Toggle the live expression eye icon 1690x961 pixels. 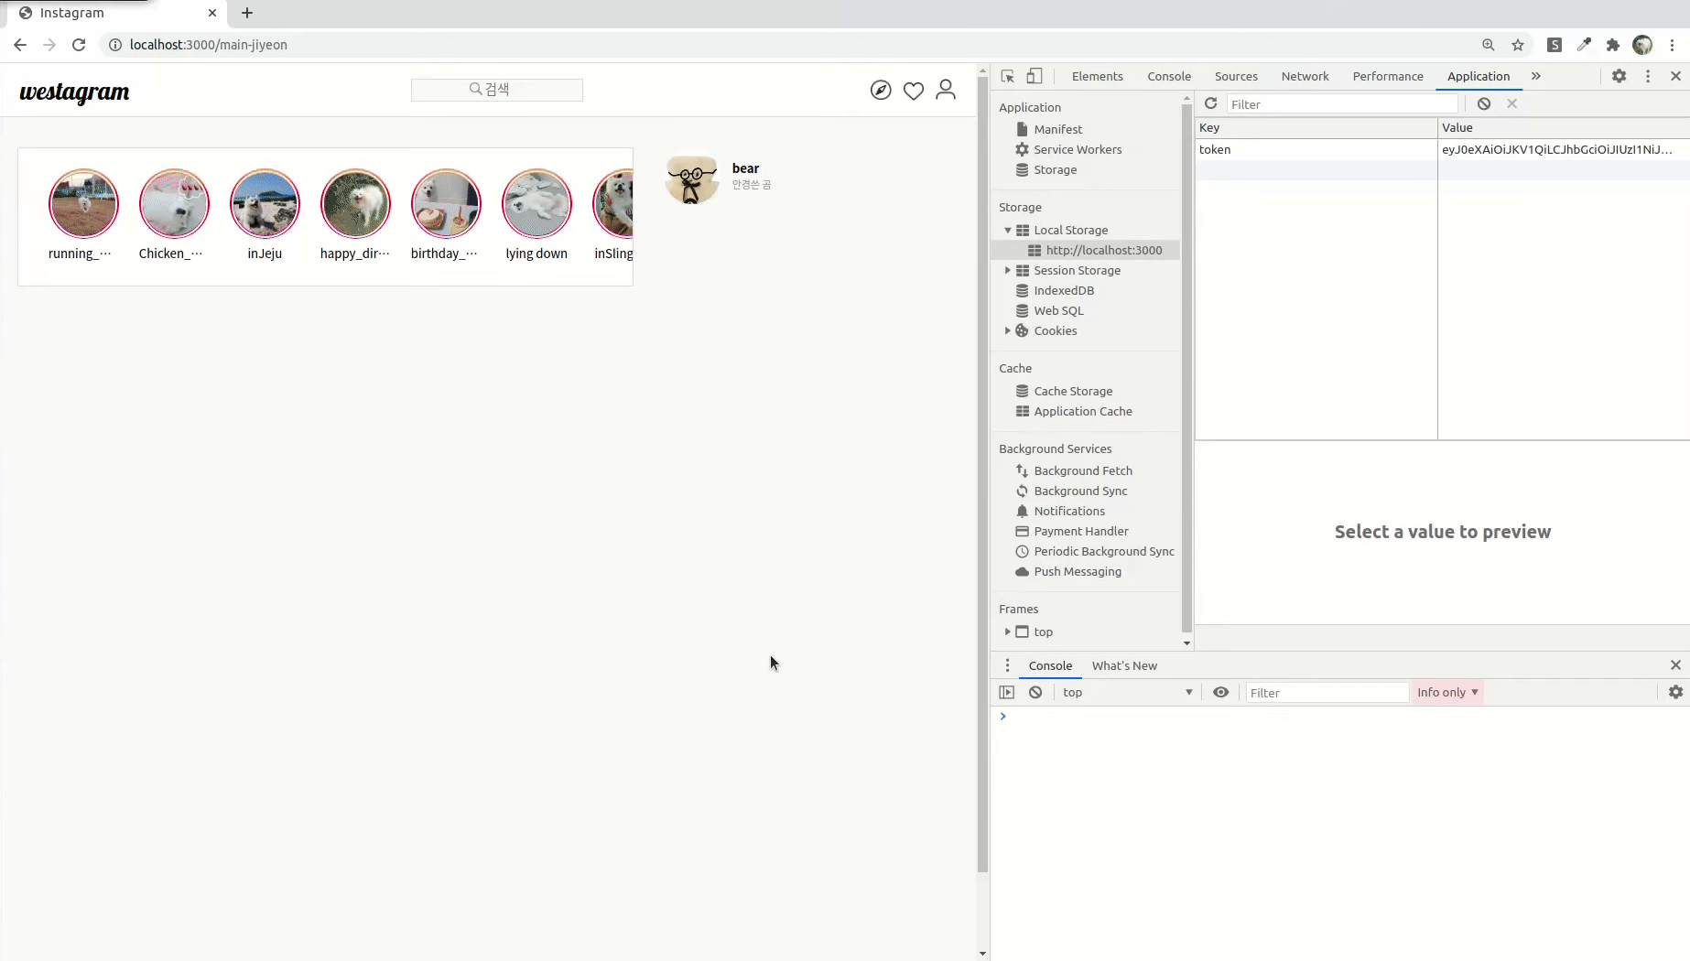[x=1220, y=692]
